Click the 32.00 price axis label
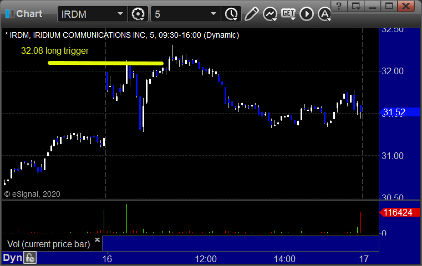The width and height of the screenshot is (422, 266). pyautogui.click(x=393, y=71)
